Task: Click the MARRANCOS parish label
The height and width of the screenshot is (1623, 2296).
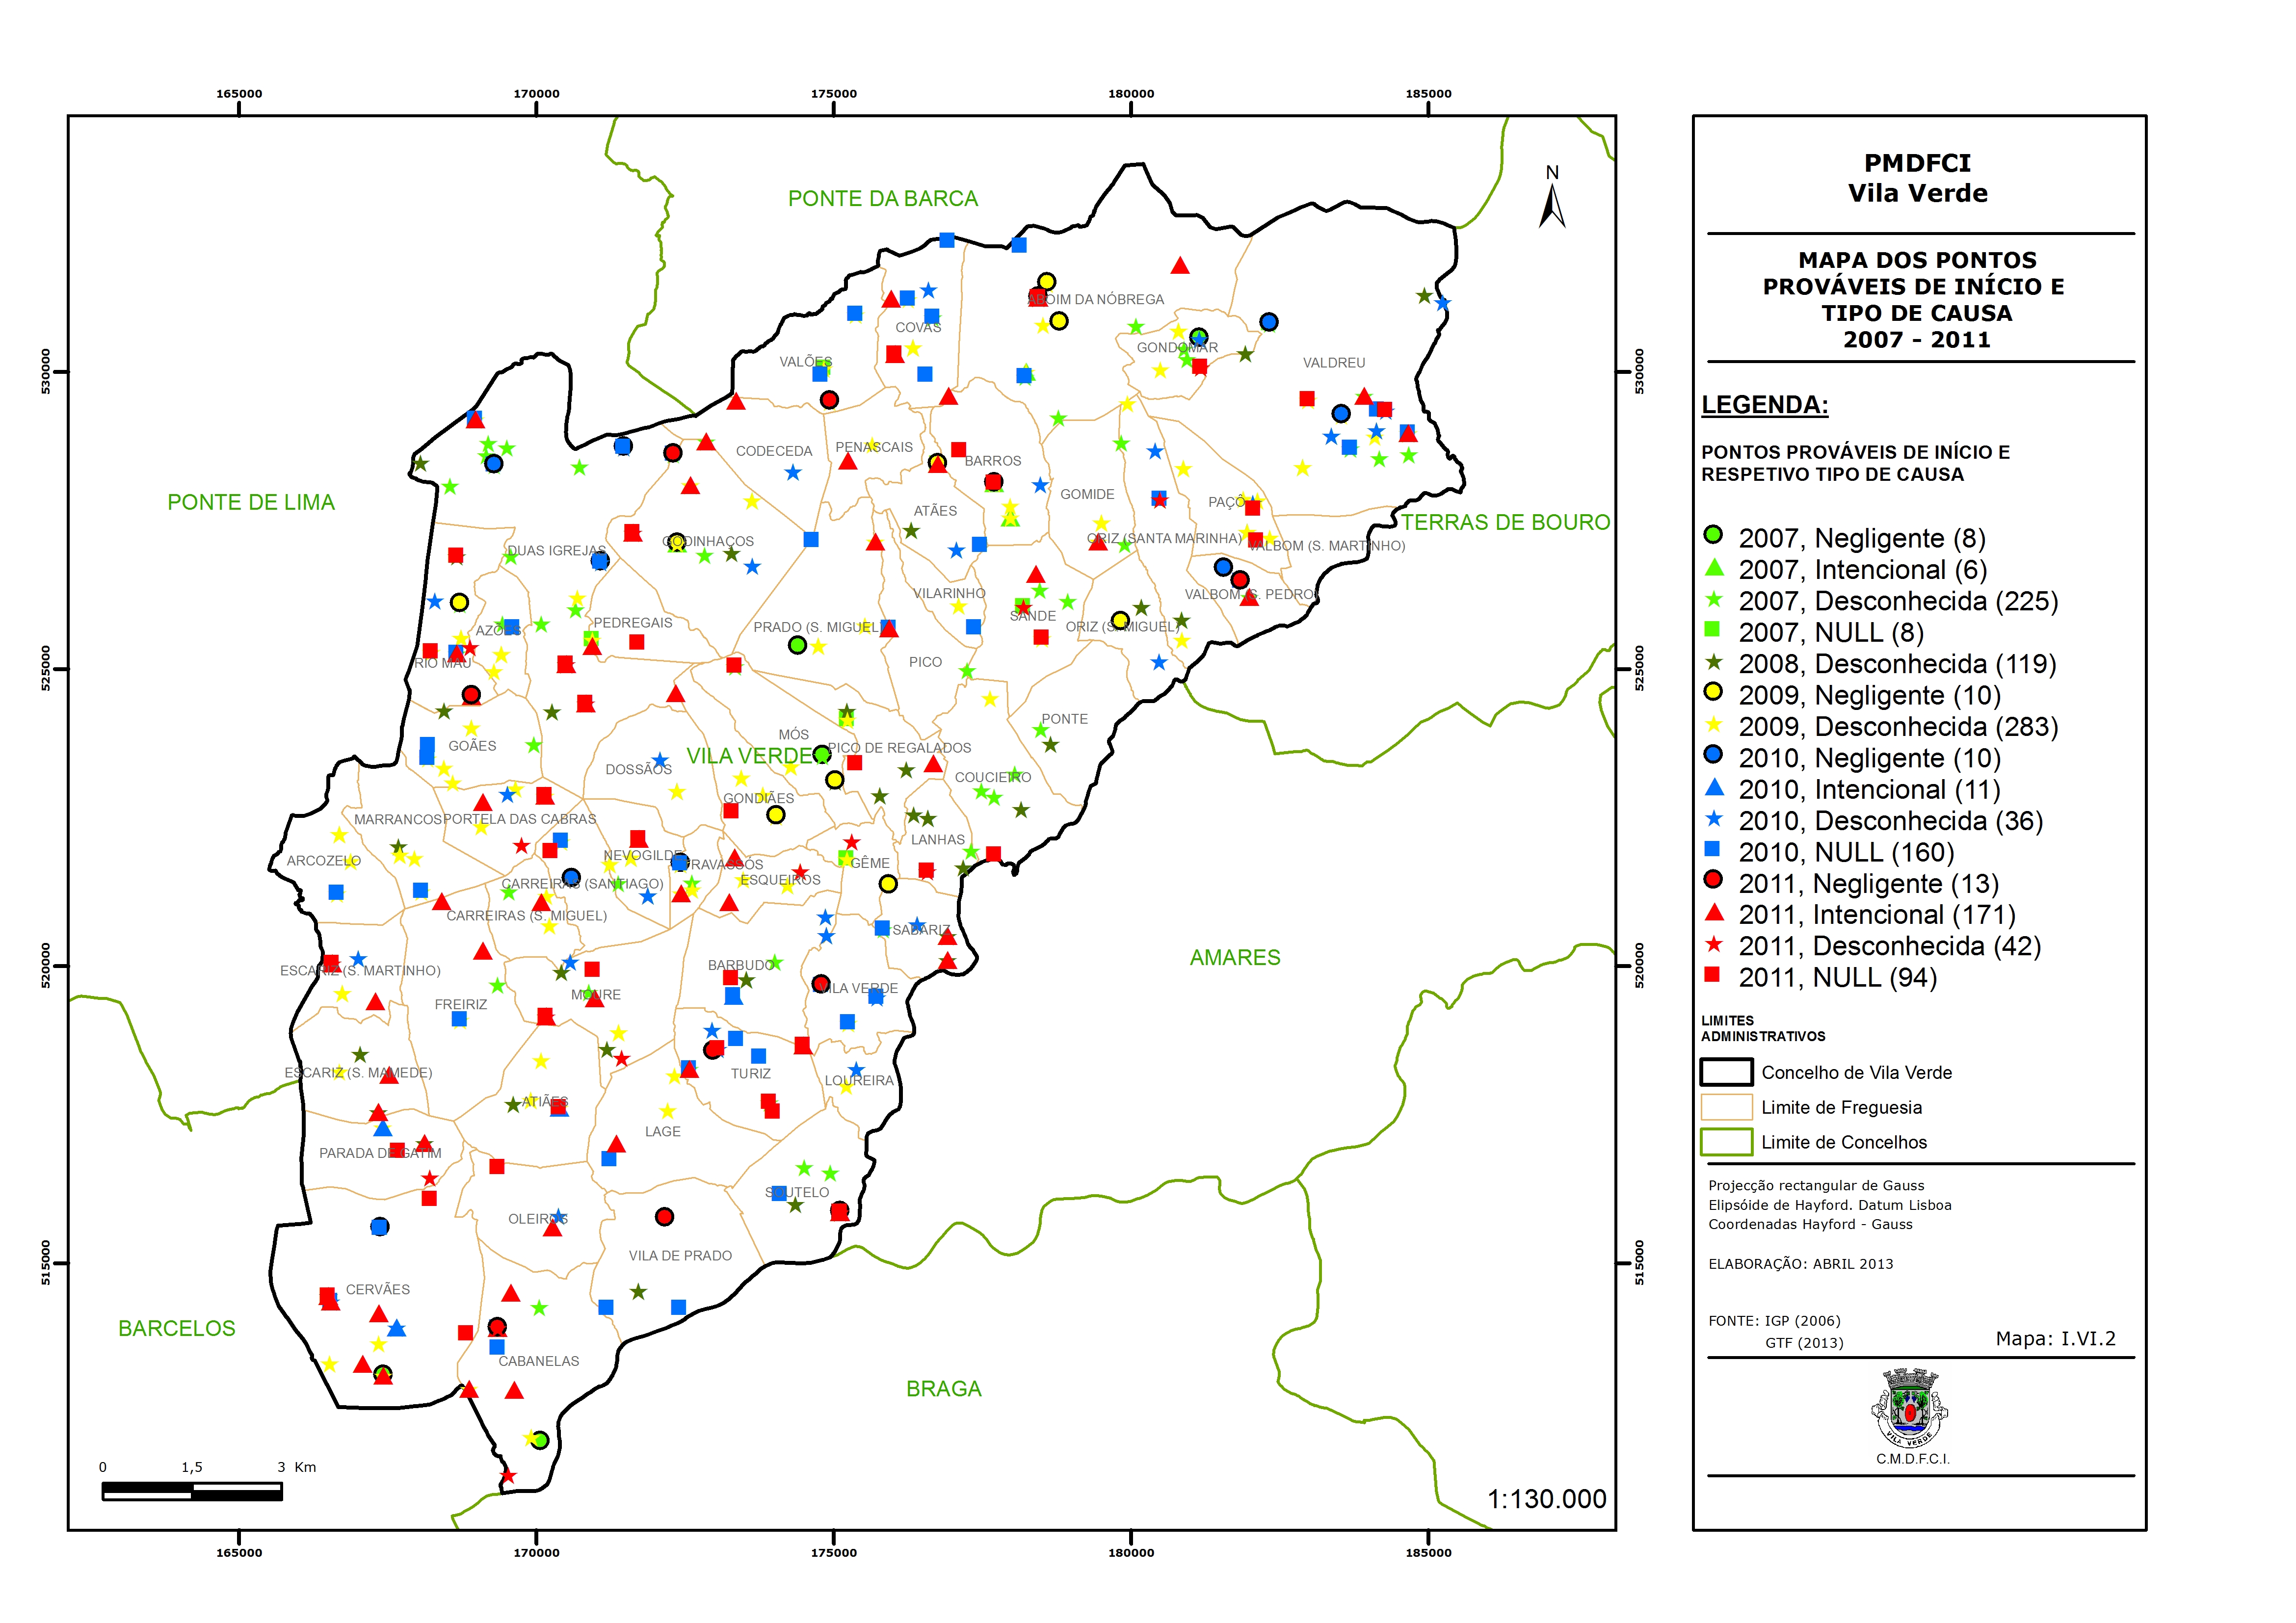Action: click(397, 819)
